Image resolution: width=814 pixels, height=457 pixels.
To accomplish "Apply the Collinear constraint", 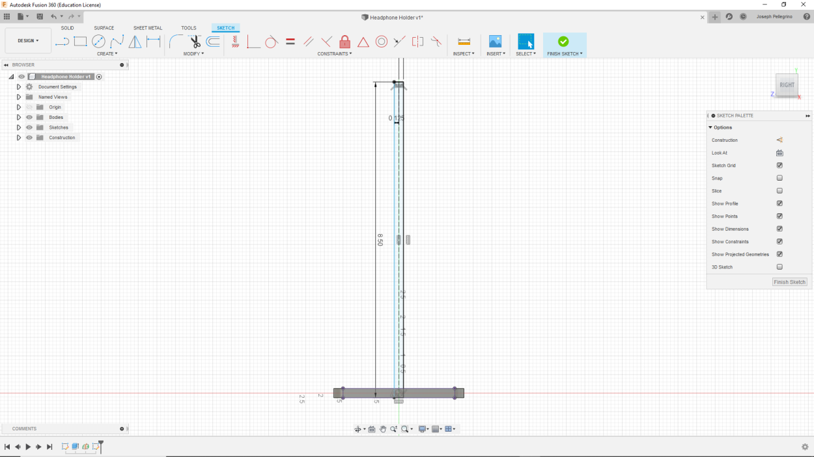I will (400, 42).
